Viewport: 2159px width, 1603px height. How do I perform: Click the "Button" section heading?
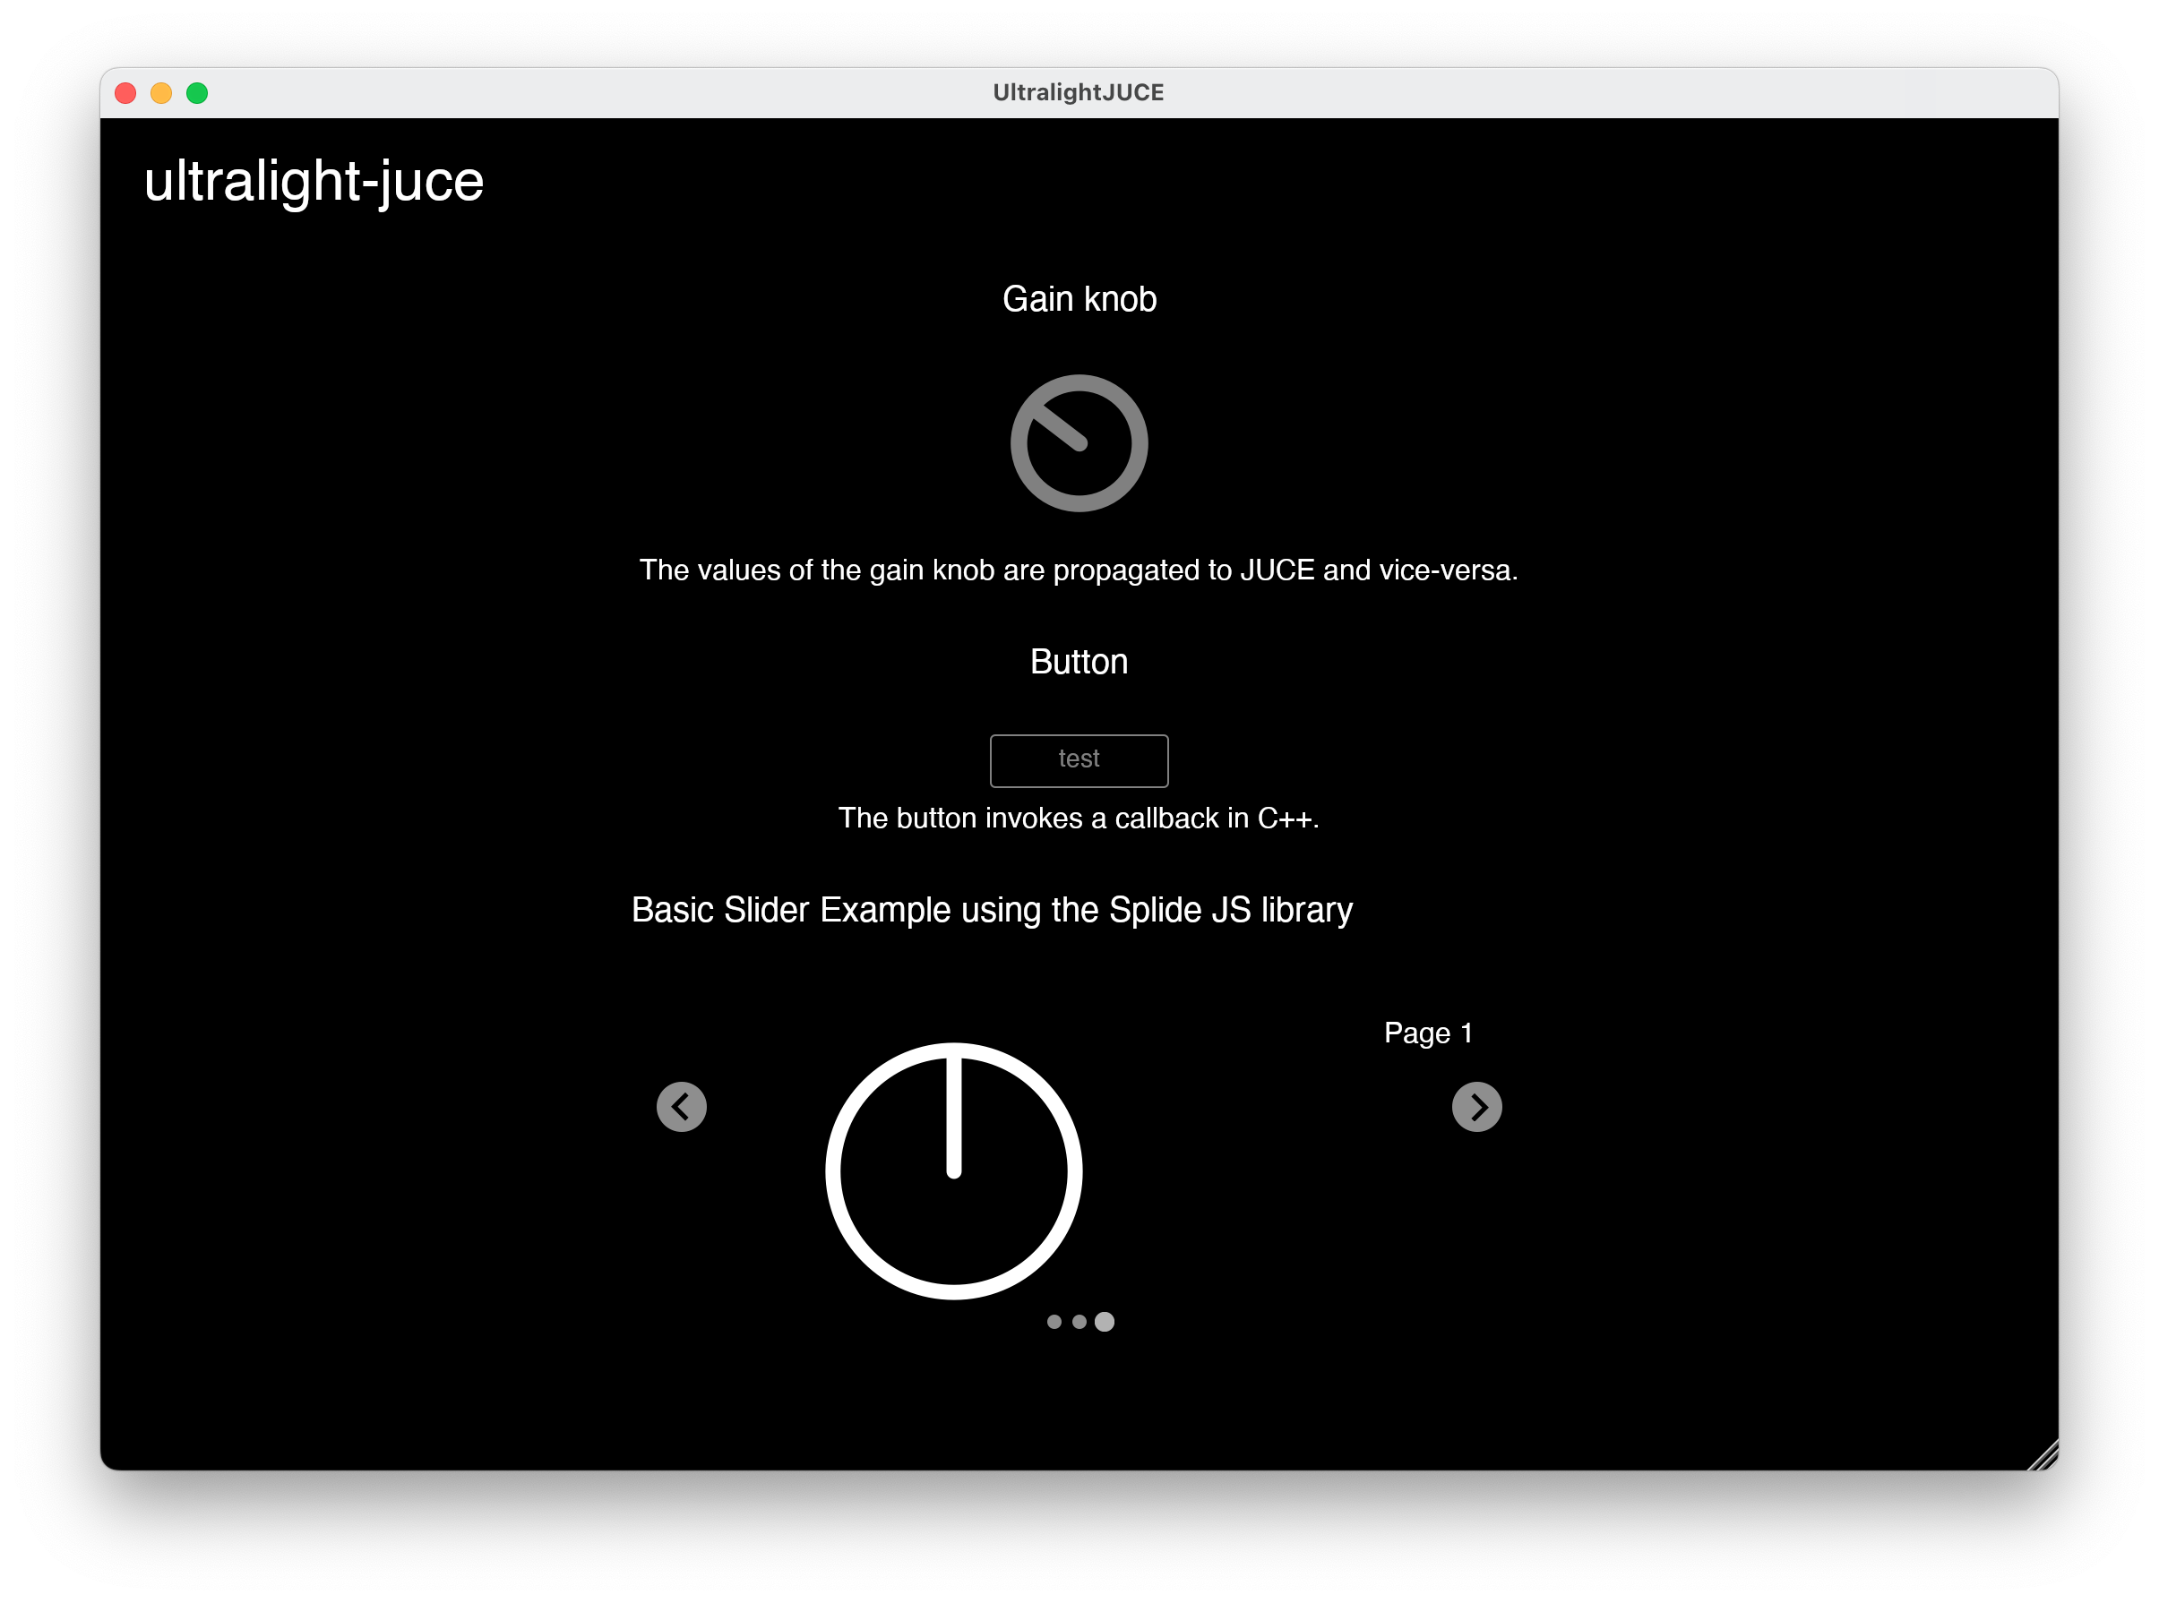(1079, 662)
